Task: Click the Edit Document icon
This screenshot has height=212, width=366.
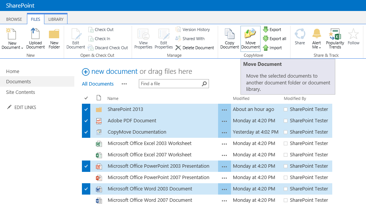Action: [75, 34]
